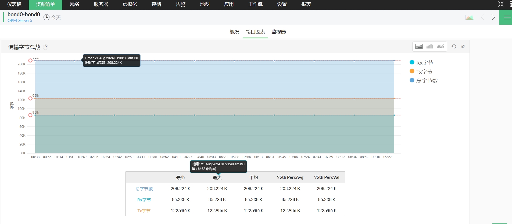This screenshot has height=224, width=512.
Task: Open the 设置 menu
Action: click(282, 4)
